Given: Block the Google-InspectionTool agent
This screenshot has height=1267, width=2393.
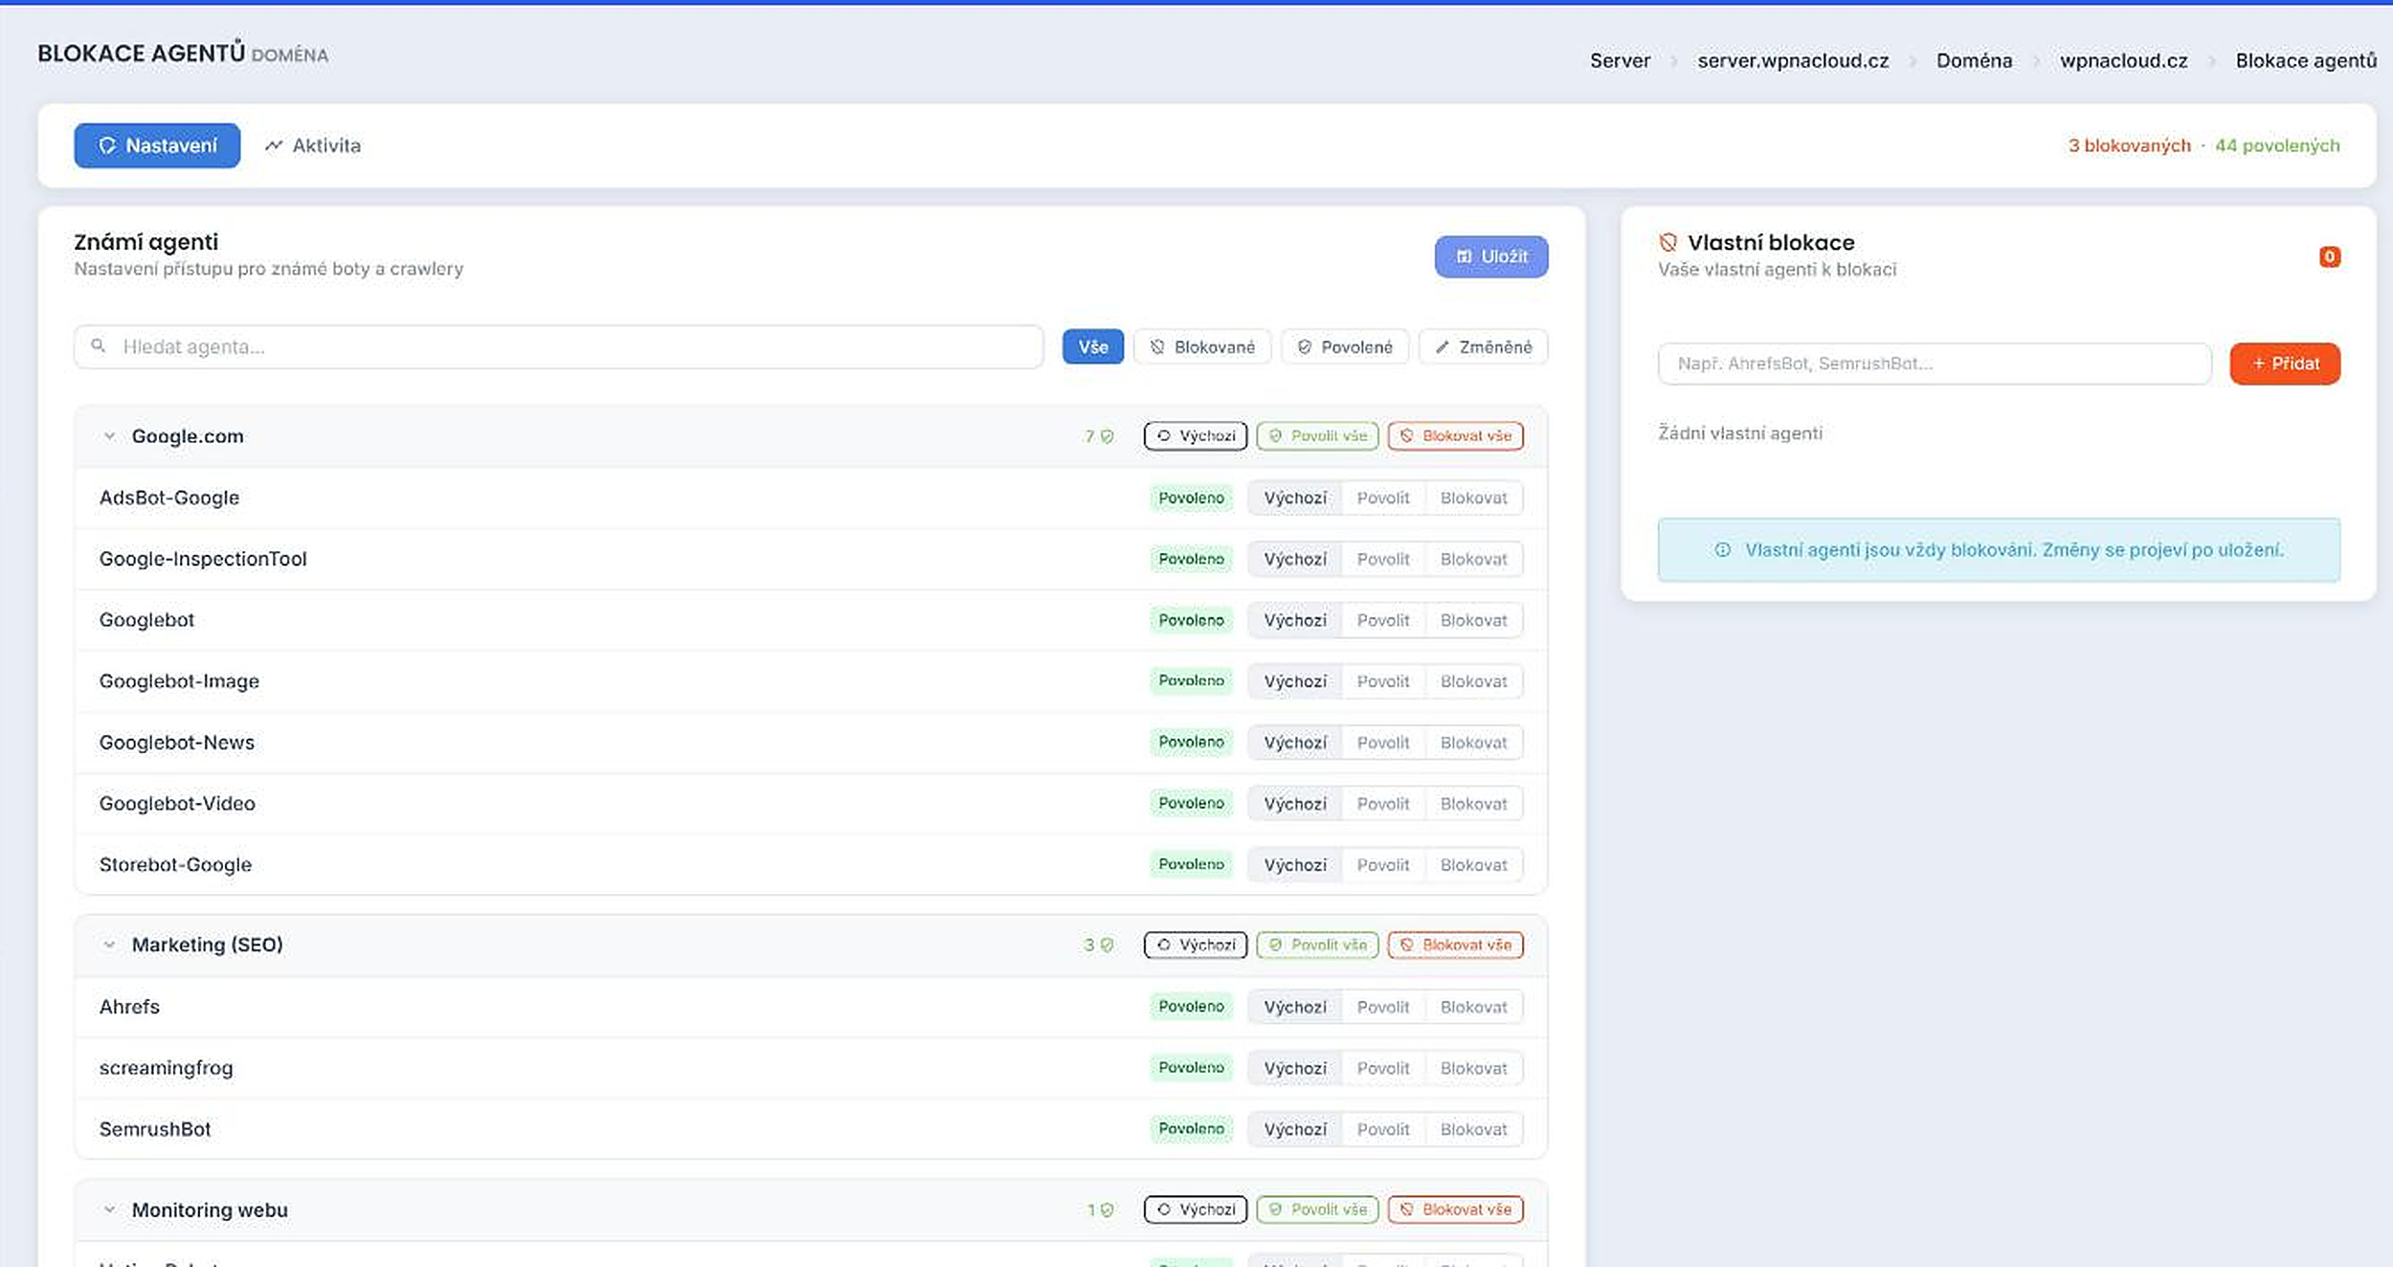Looking at the screenshot, I should pos(1474,559).
